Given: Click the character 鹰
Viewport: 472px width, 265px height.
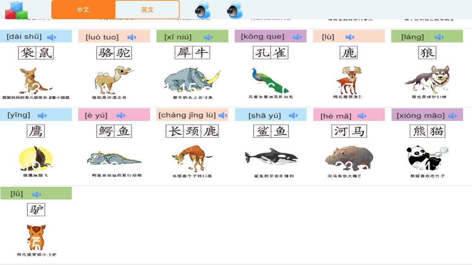Looking at the screenshot, I should point(36,131).
